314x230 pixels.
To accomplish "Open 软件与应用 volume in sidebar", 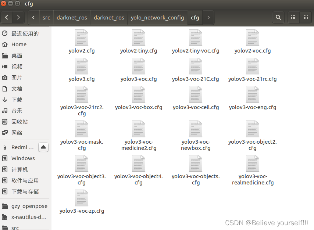I will pyautogui.click(x=24, y=180).
